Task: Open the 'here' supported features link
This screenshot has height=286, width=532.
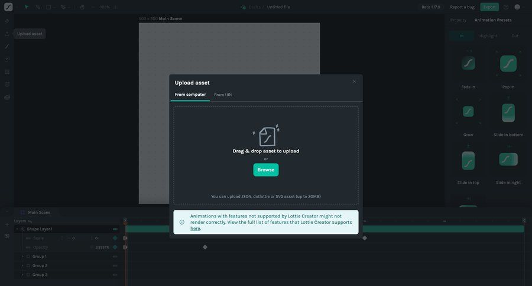Action: [195, 229]
